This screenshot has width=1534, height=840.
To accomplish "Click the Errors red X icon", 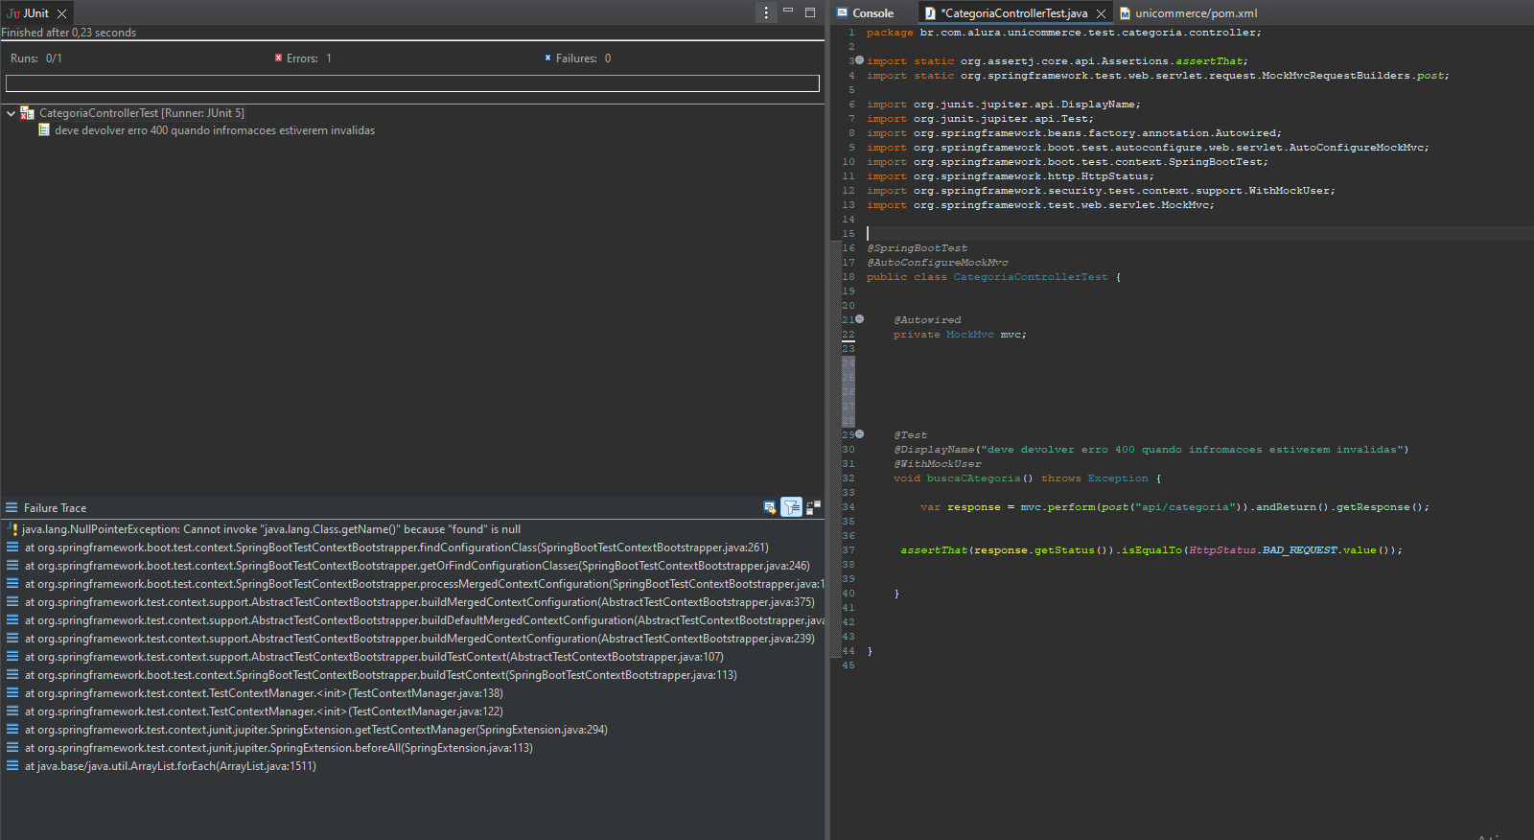I will [x=279, y=58].
